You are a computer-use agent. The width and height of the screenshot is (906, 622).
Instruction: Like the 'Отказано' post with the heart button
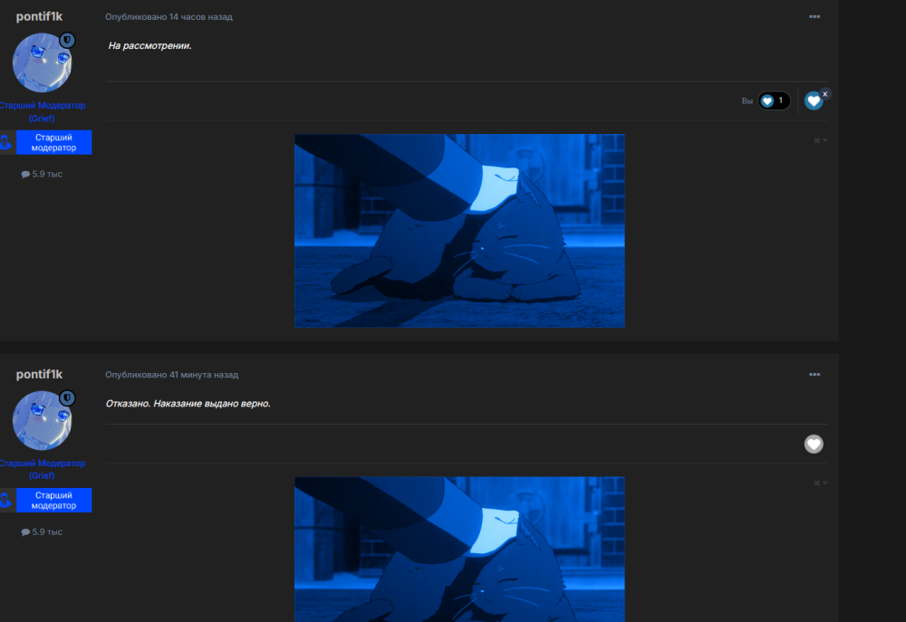point(814,444)
